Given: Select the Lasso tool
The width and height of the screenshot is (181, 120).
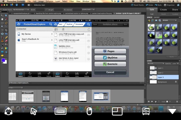Looking at the screenshot, I should tap(6, 23).
